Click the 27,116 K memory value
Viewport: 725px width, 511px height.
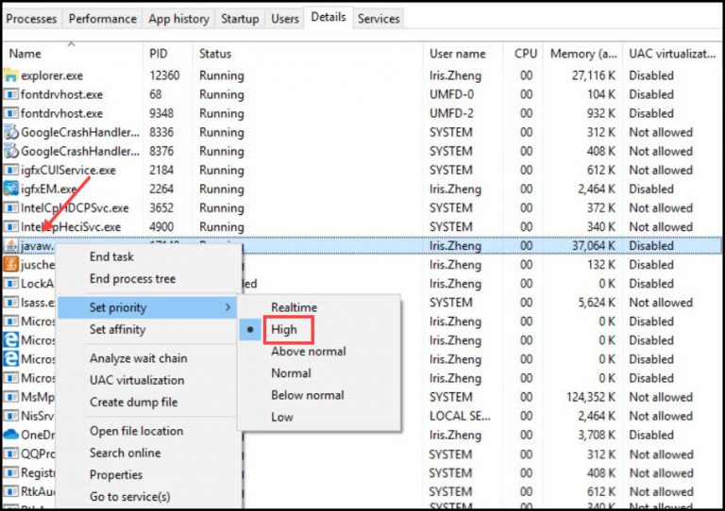(x=594, y=75)
